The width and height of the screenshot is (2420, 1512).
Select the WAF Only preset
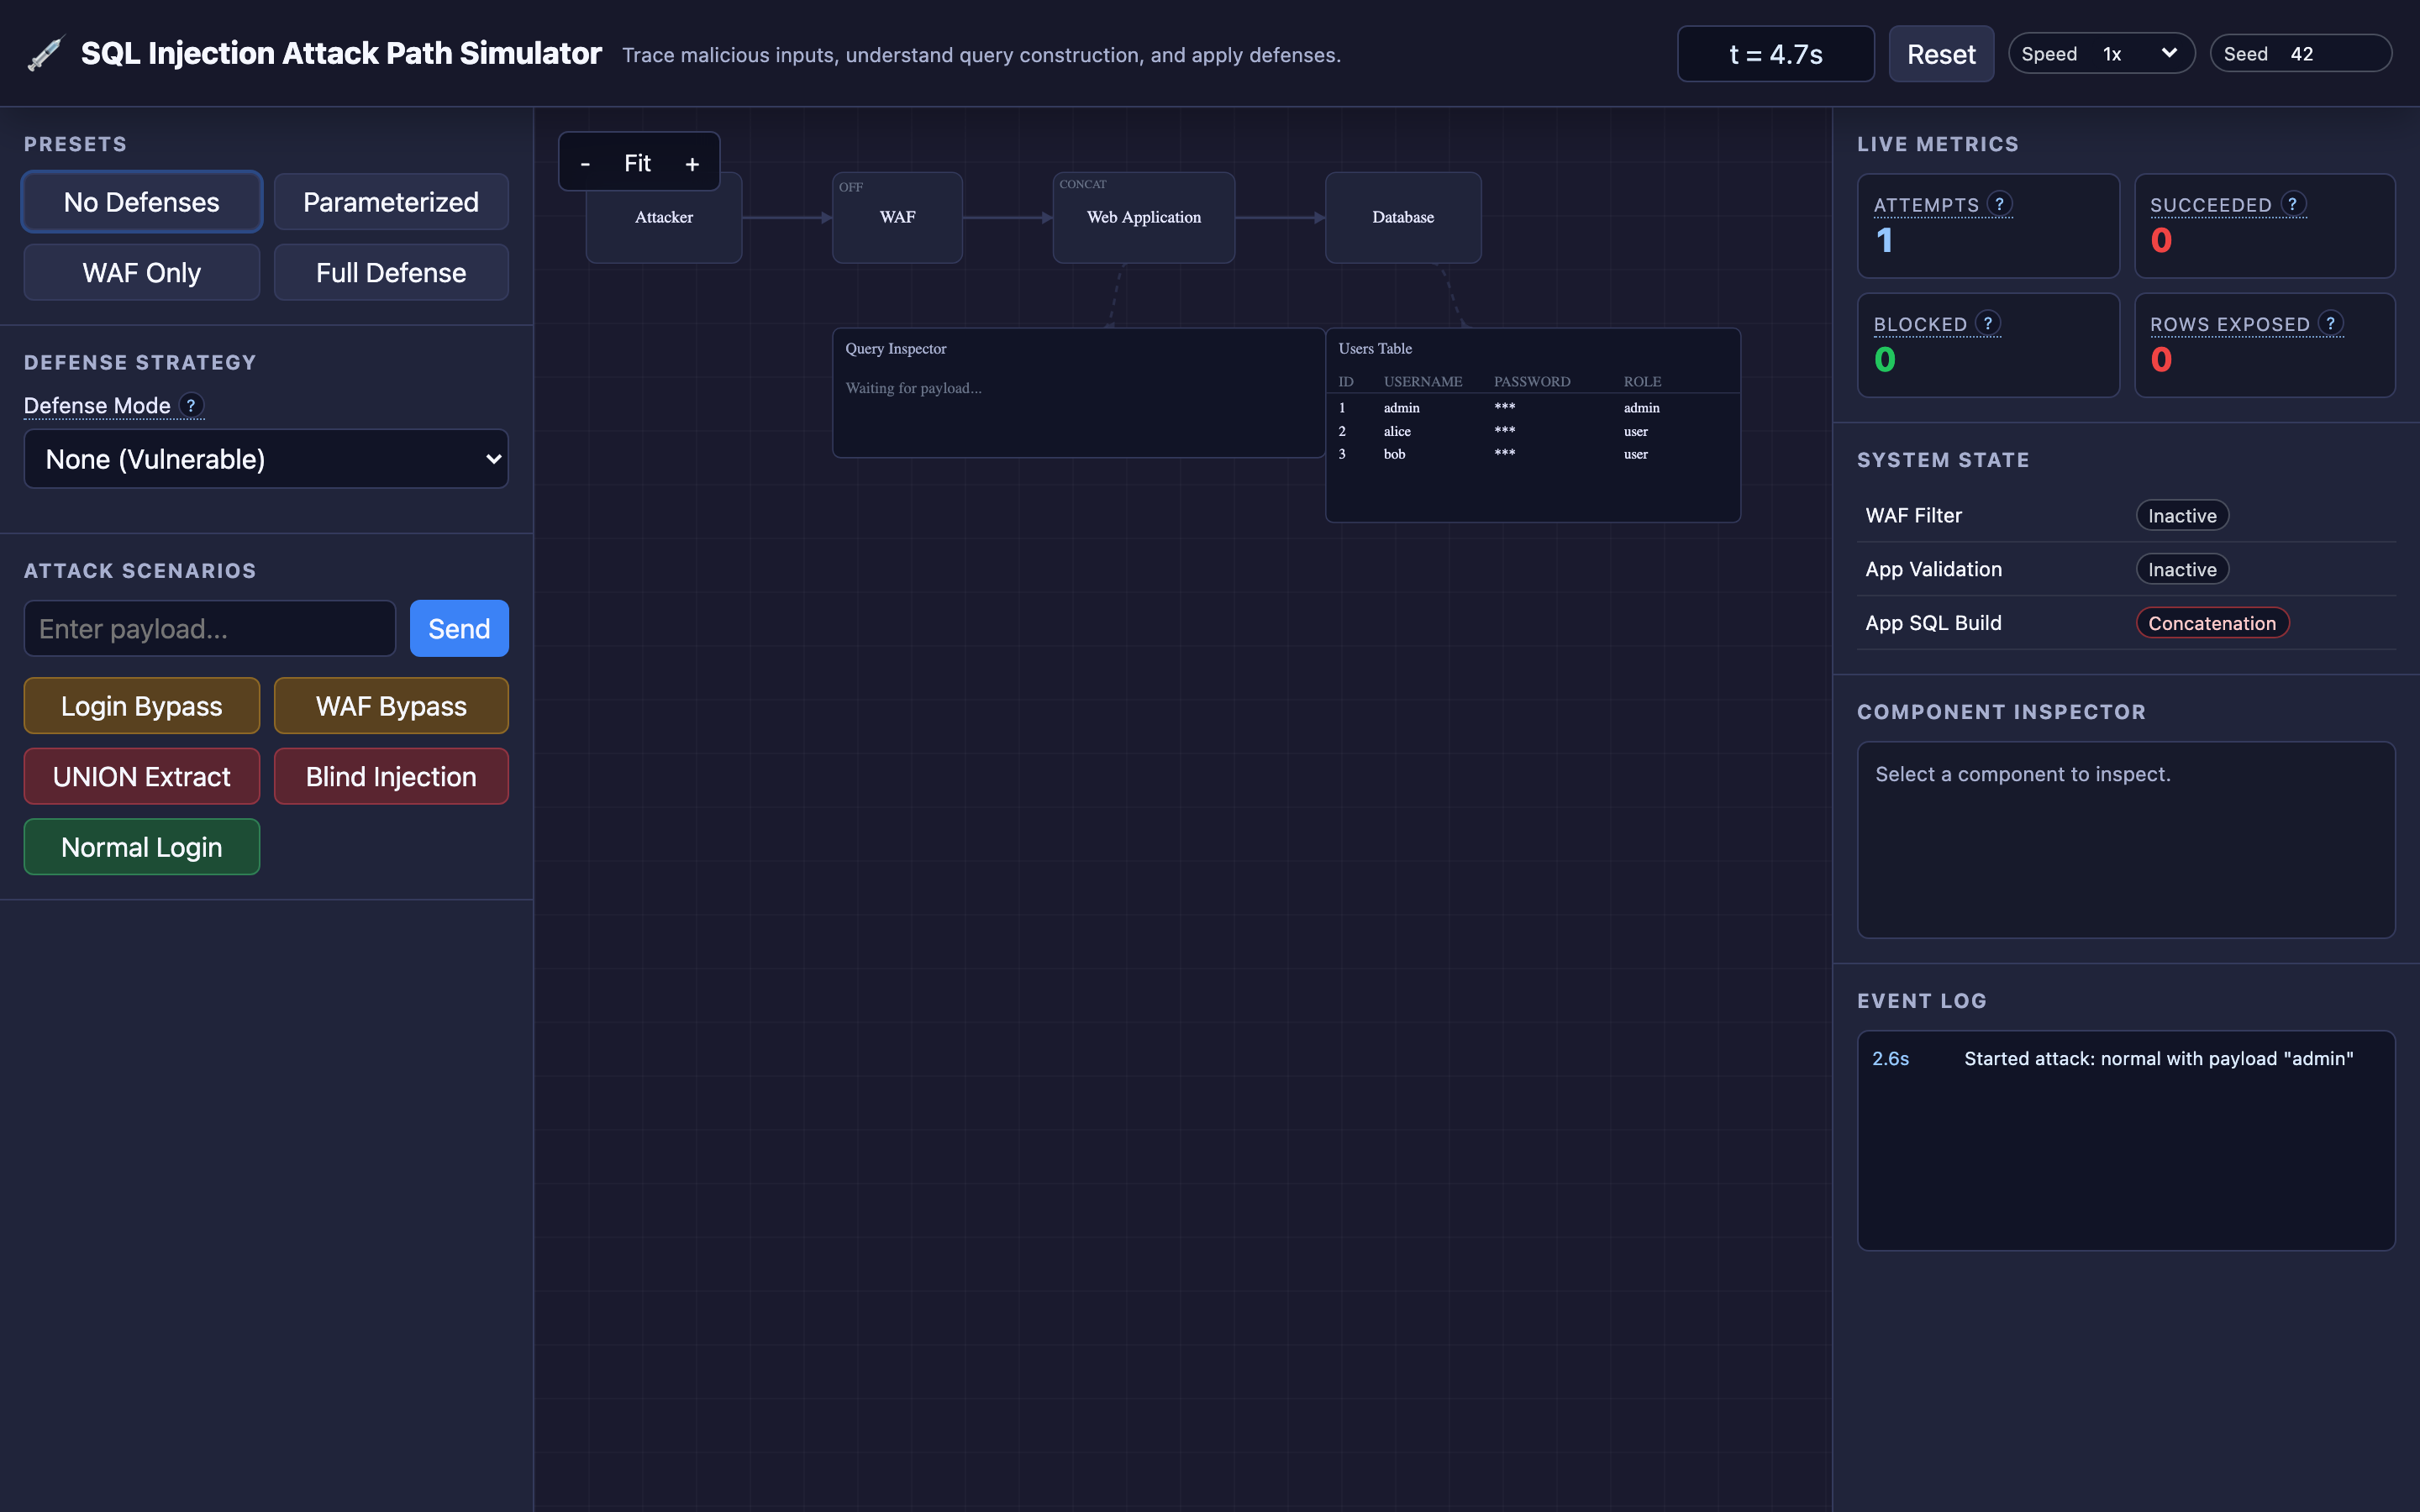click(x=142, y=272)
